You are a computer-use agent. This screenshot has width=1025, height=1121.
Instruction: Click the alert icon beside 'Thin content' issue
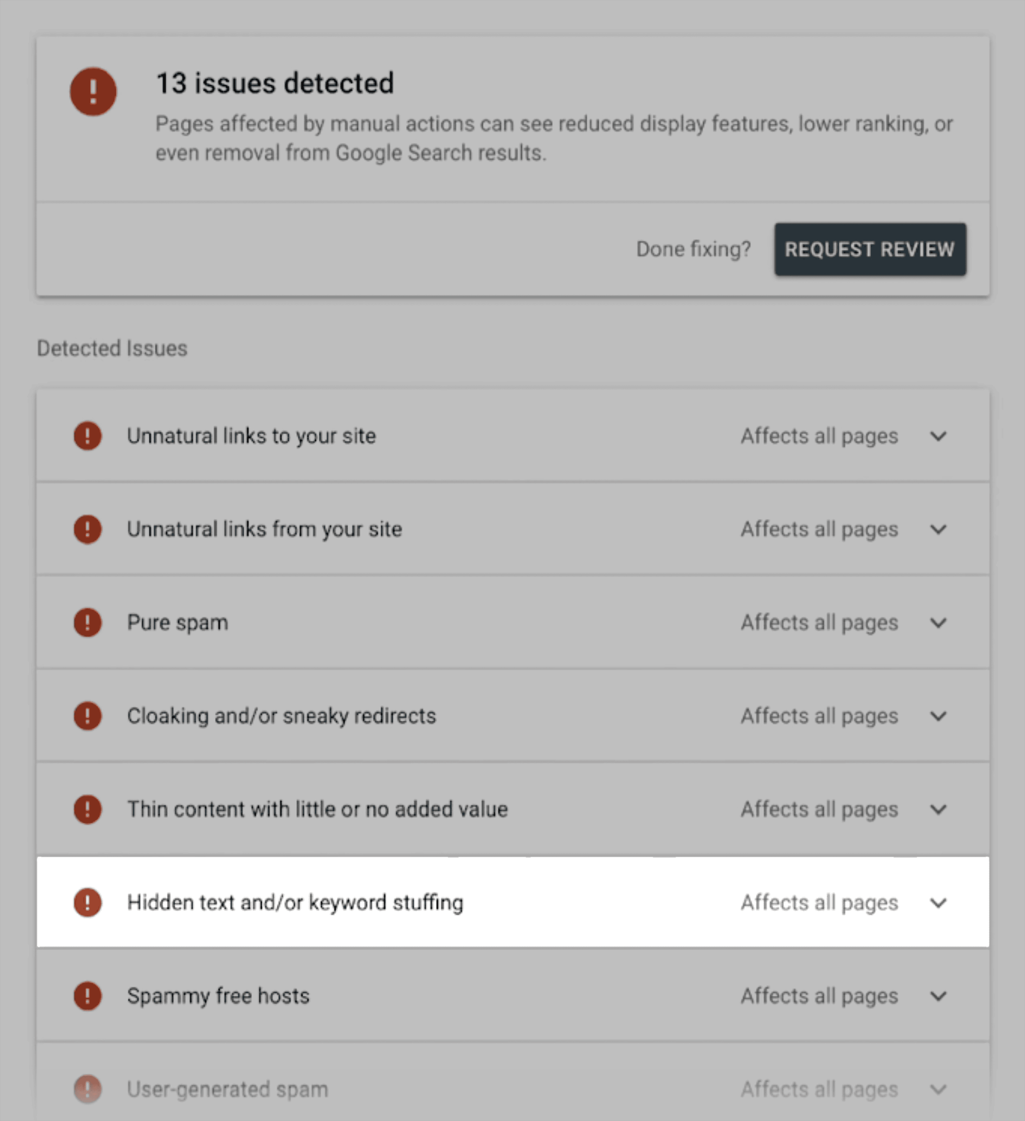tap(87, 810)
